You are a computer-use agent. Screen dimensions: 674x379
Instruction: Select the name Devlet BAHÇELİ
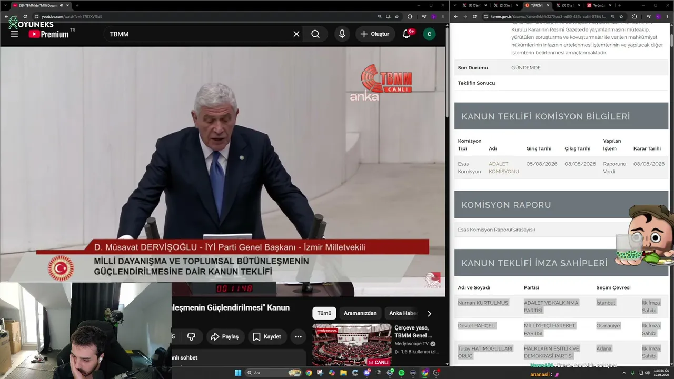coord(477,325)
